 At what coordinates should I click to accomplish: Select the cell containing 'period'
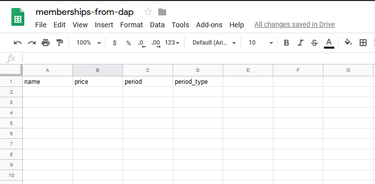pyautogui.click(x=148, y=82)
